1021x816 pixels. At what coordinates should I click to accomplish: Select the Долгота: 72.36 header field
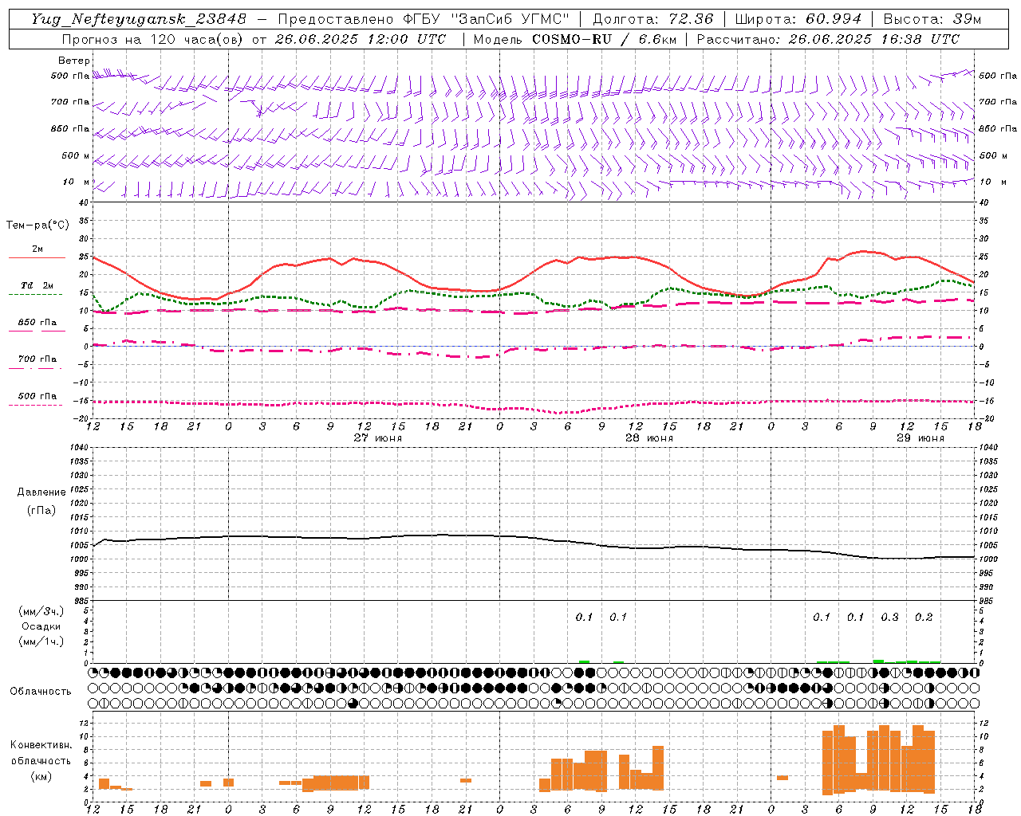click(x=652, y=19)
